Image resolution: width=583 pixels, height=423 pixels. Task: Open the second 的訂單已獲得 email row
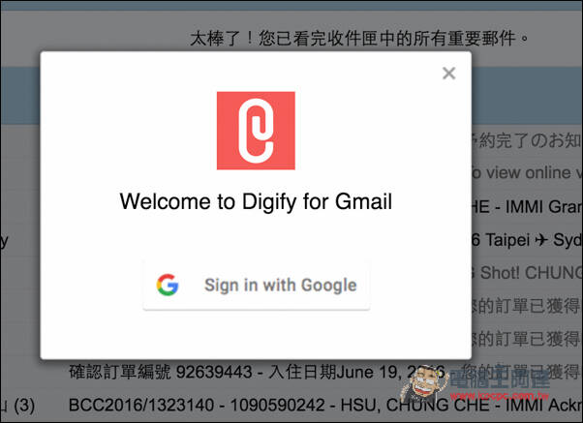coord(527,339)
